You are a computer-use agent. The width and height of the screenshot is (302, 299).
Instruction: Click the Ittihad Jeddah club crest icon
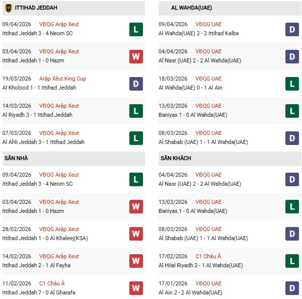pyautogui.click(x=9, y=8)
